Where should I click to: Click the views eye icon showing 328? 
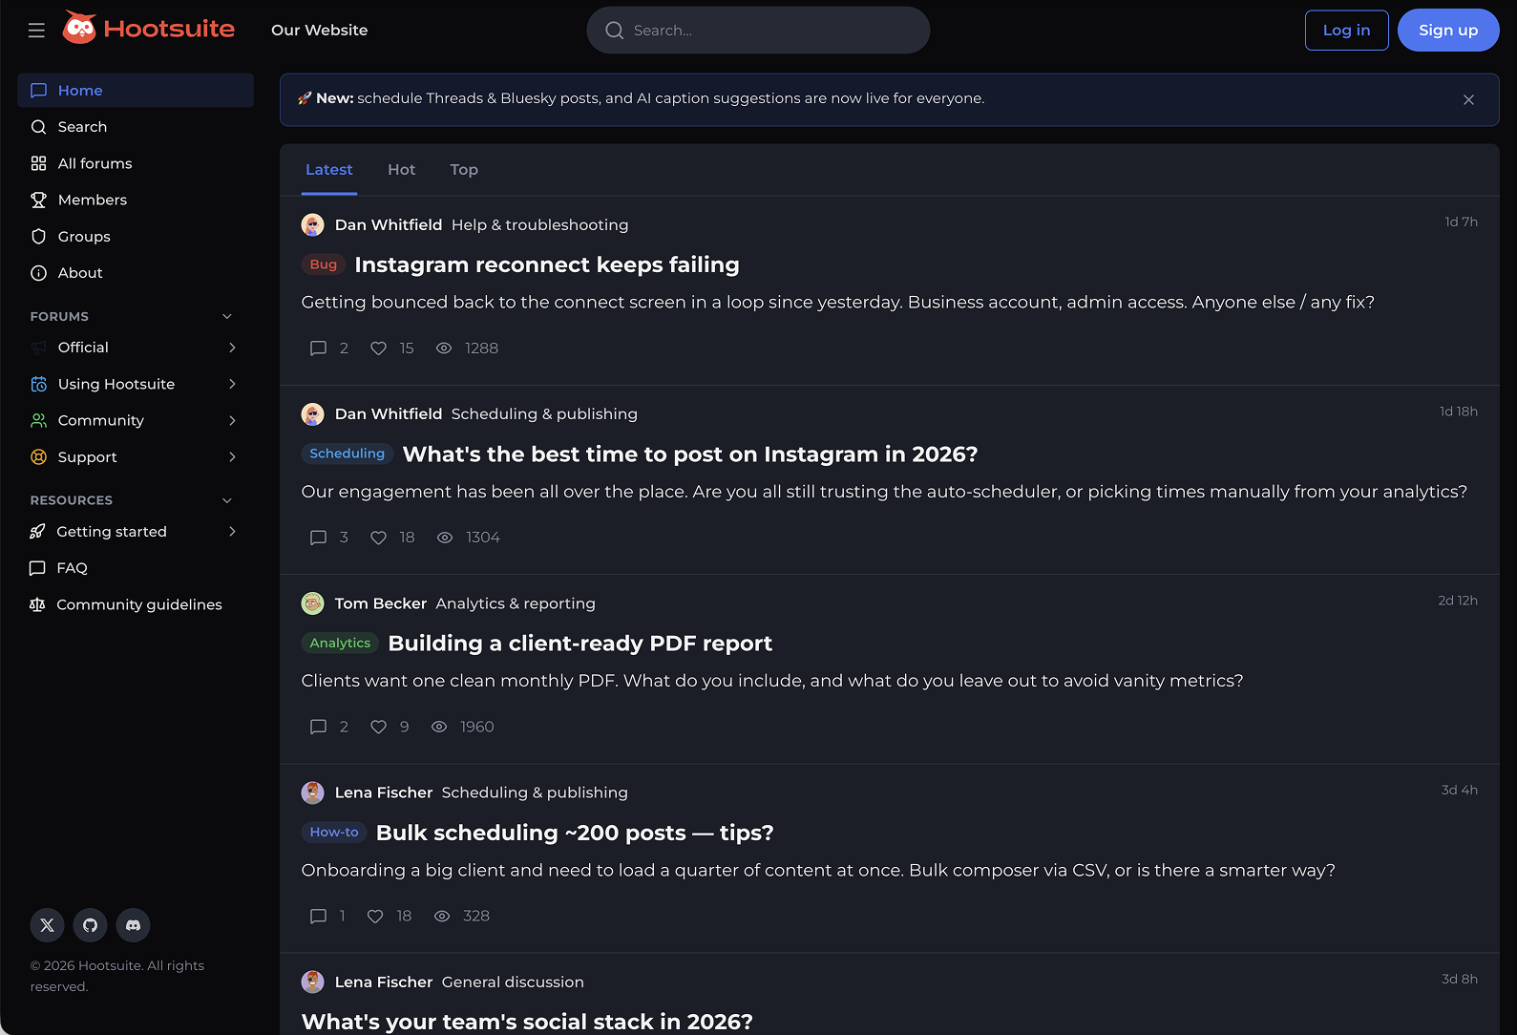442,917
